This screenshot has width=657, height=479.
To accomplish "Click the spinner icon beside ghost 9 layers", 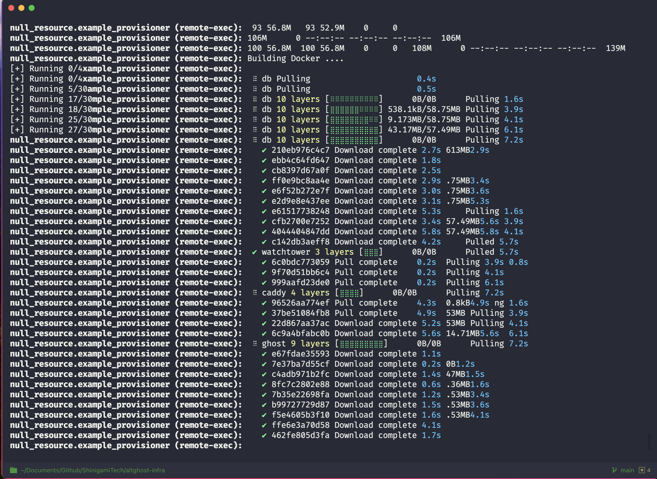I will pos(255,344).
